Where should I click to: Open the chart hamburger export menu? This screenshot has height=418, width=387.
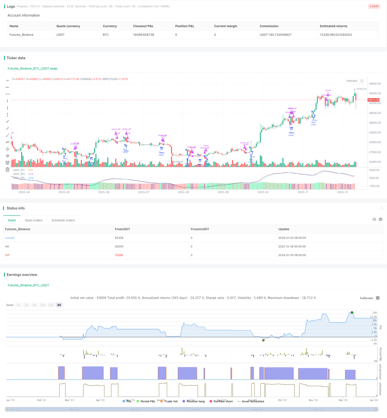(378, 298)
